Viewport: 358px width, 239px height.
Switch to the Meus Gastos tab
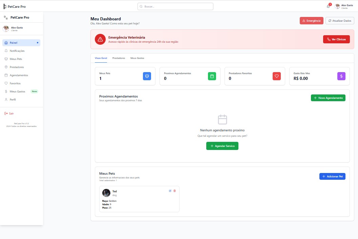click(137, 58)
